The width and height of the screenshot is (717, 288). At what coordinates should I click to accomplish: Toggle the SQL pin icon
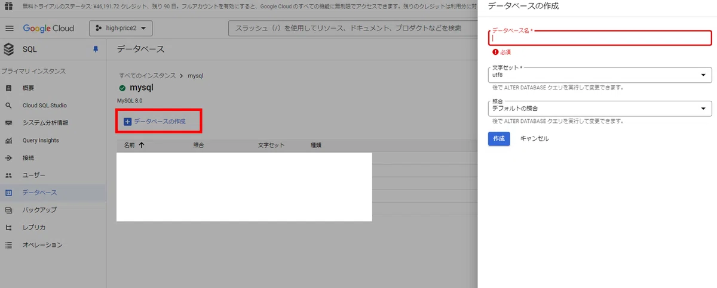point(96,49)
